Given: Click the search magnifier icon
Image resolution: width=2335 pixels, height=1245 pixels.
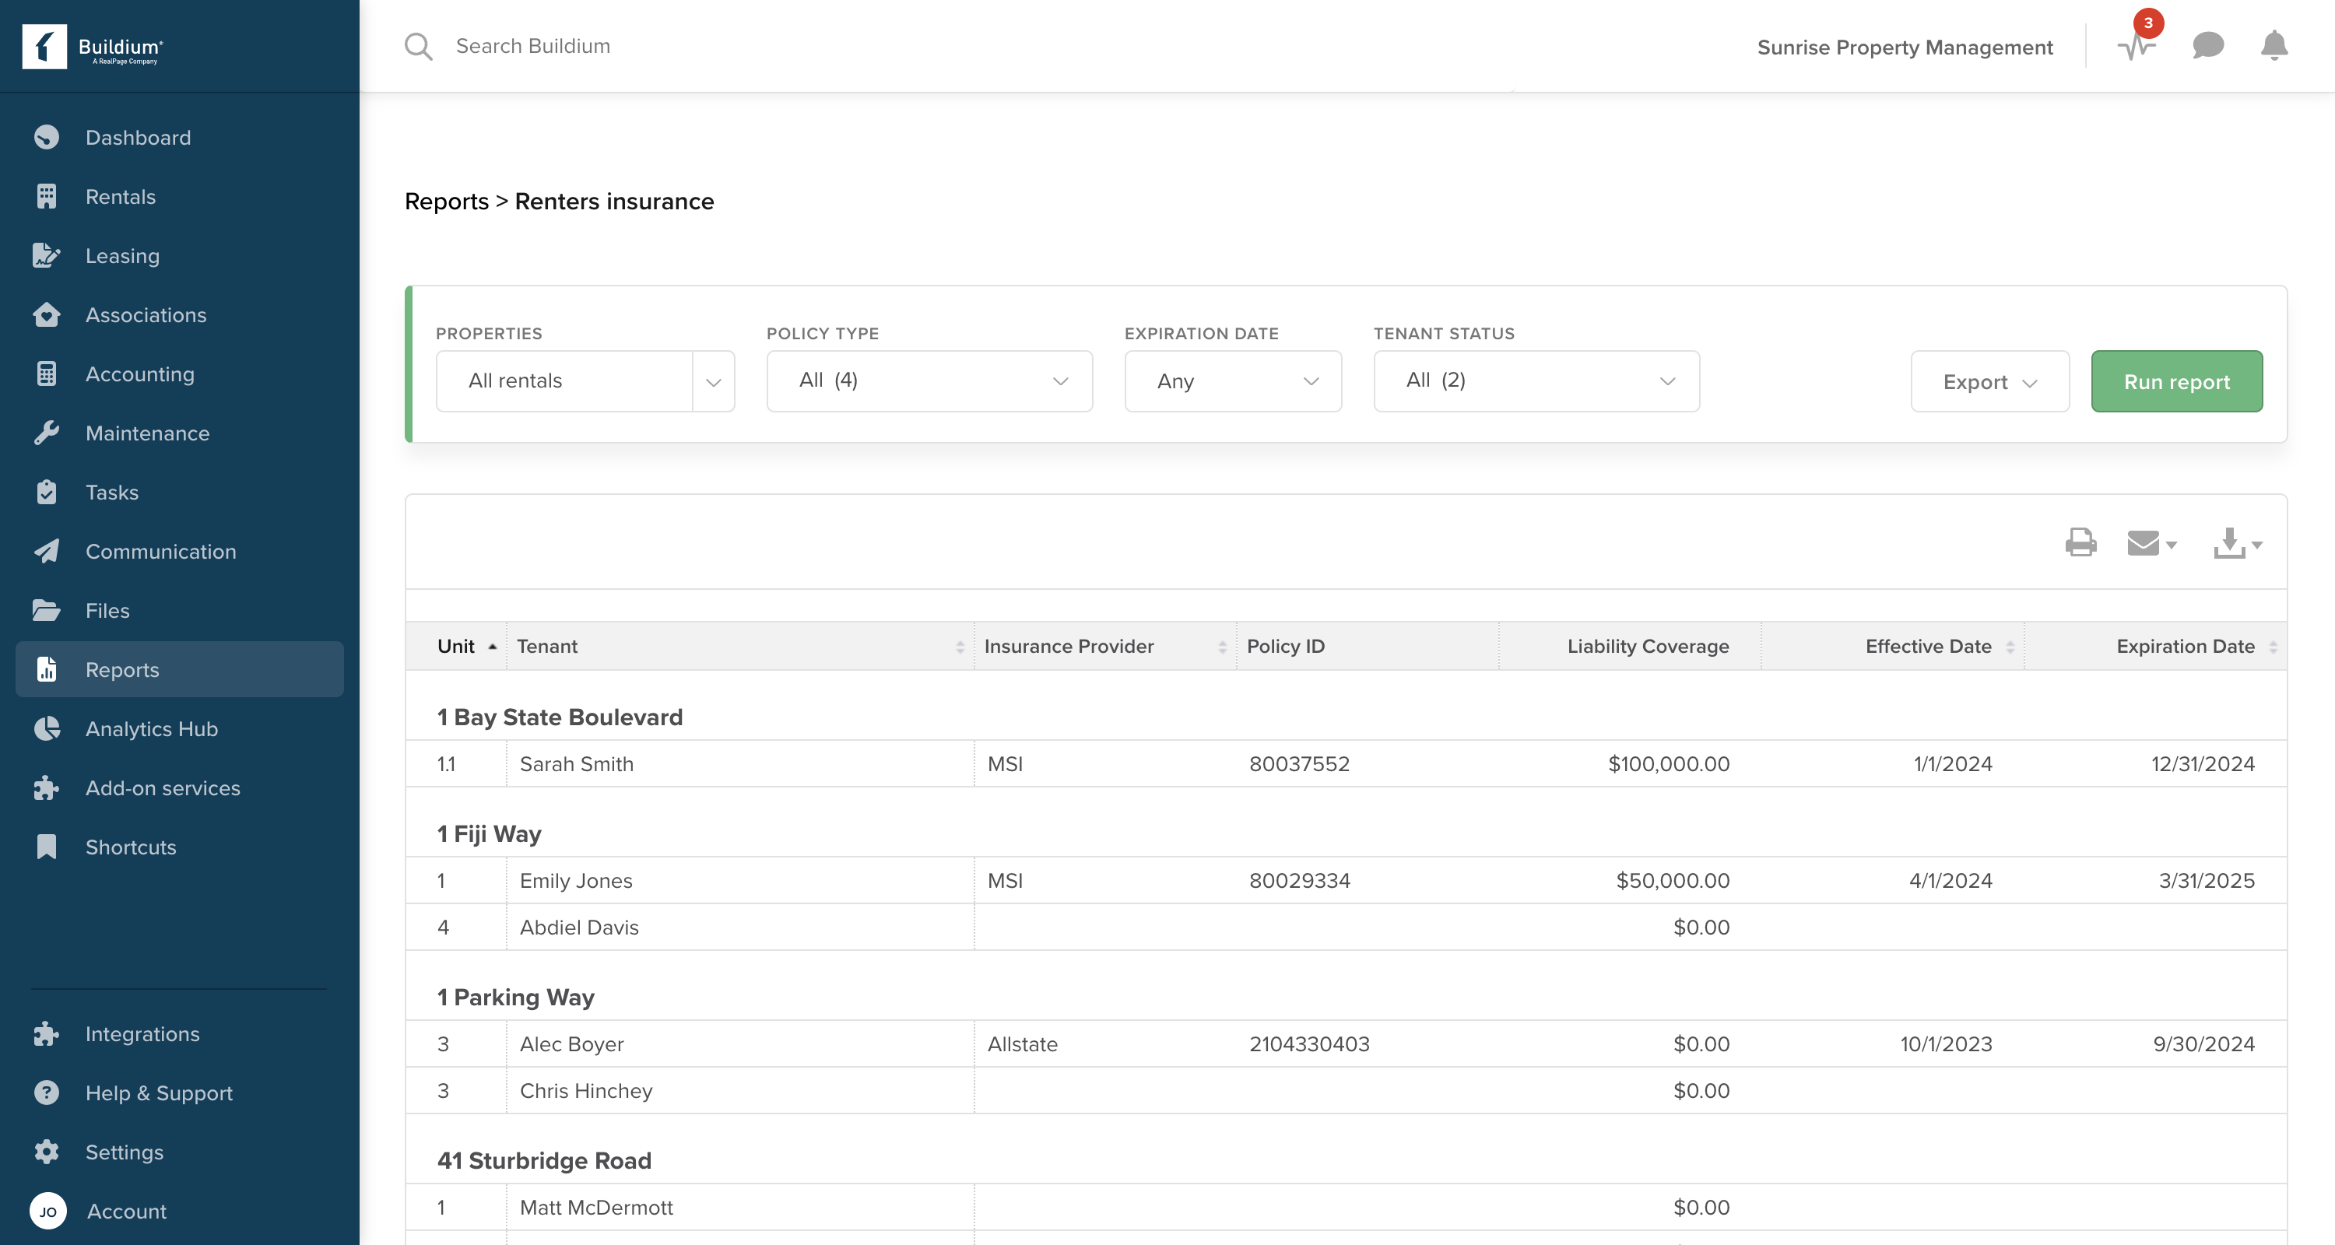Looking at the screenshot, I should 418,46.
